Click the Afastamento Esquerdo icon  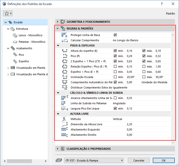64,129
